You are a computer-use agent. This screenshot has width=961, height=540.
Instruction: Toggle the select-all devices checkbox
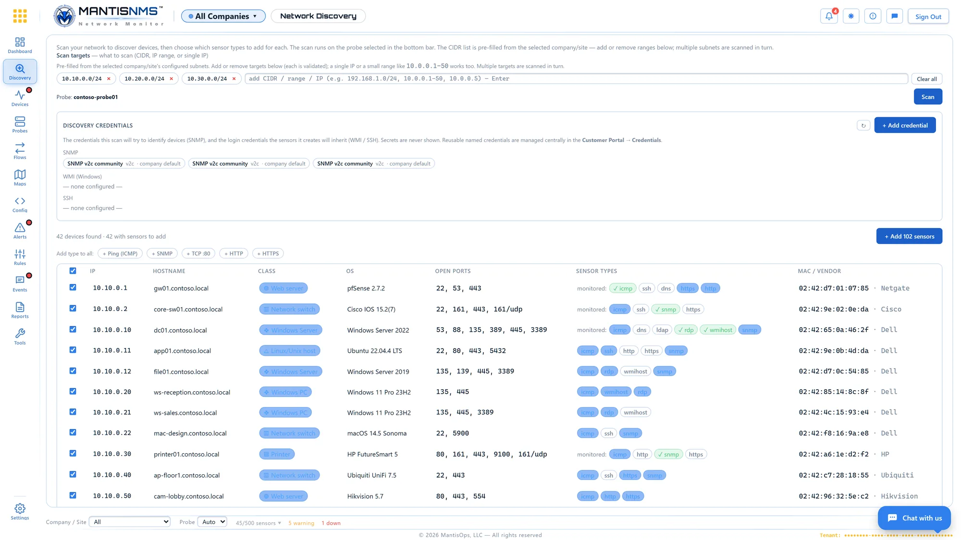[x=73, y=271]
